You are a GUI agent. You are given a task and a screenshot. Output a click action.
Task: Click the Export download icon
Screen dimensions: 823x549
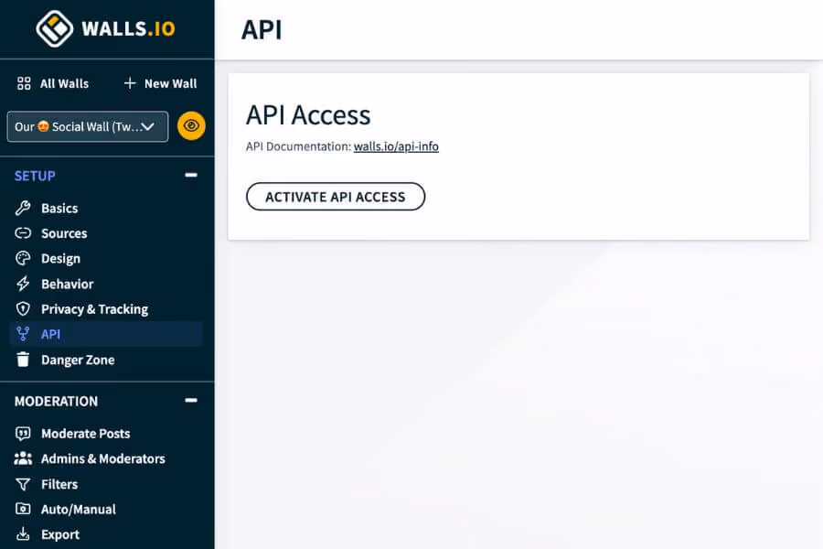click(x=23, y=534)
